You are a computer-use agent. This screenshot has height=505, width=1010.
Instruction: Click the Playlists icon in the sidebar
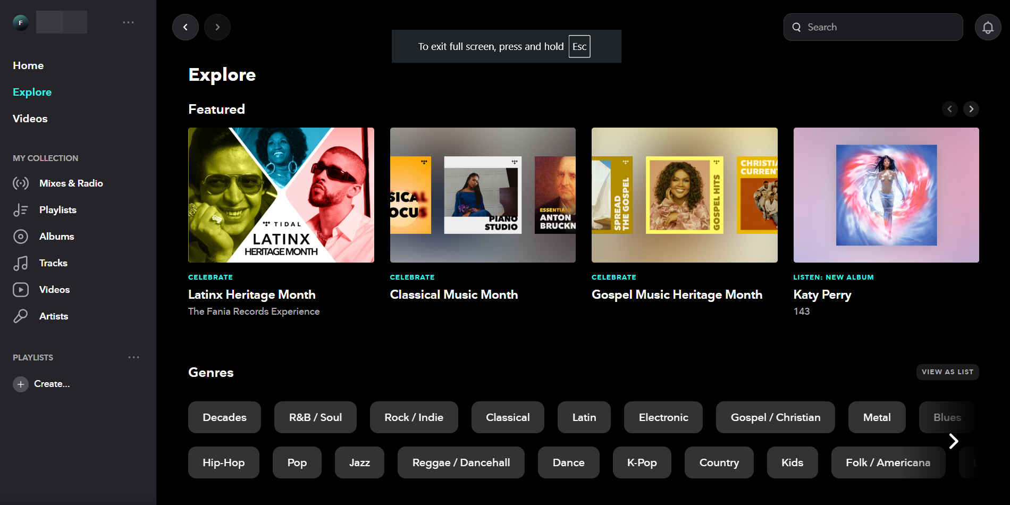21,210
